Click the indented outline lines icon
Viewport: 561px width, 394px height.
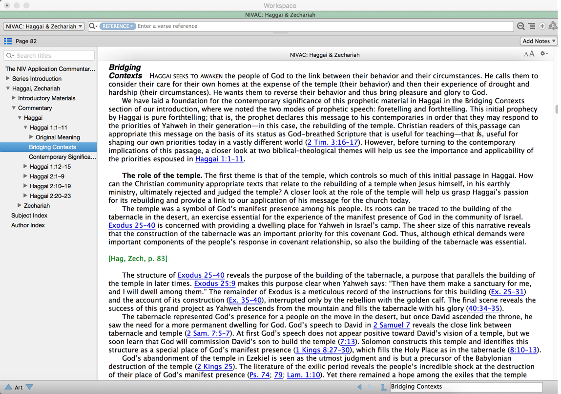coord(532,26)
